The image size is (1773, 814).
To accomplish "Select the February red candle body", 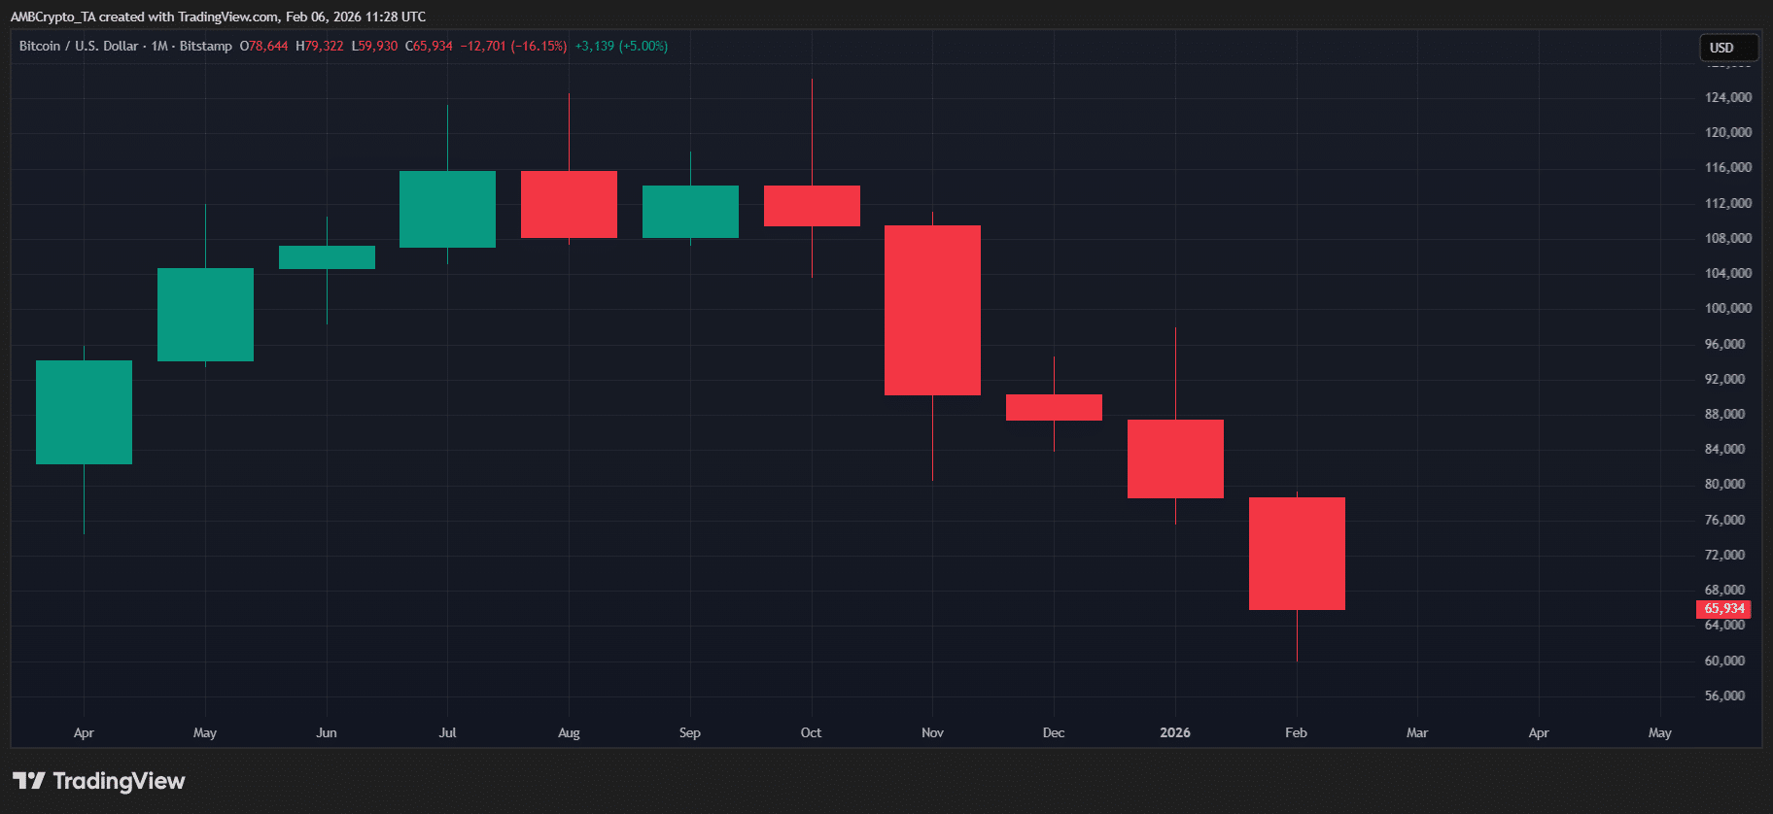I will [1297, 554].
